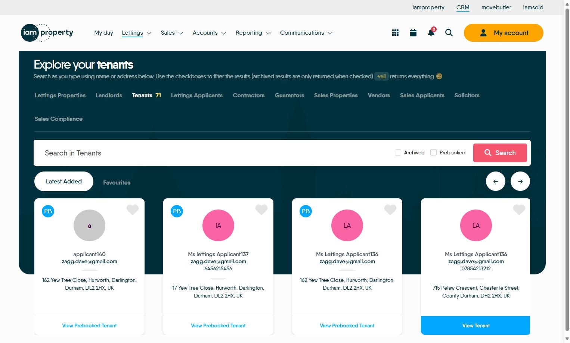Switch to Lettings Properties tab
The width and height of the screenshot is (570, 343).
coord(60,95)
